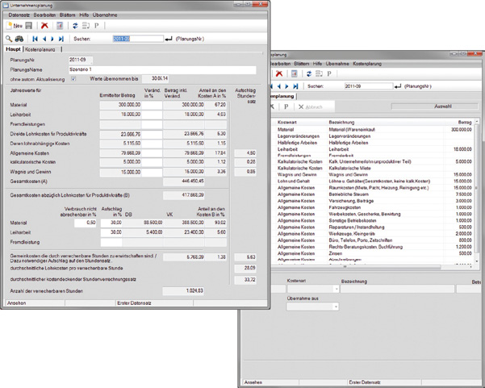Go to previous record in back window
Image resolution: width=485 pixels, height=388 pixels.
(x=279, y=86)
